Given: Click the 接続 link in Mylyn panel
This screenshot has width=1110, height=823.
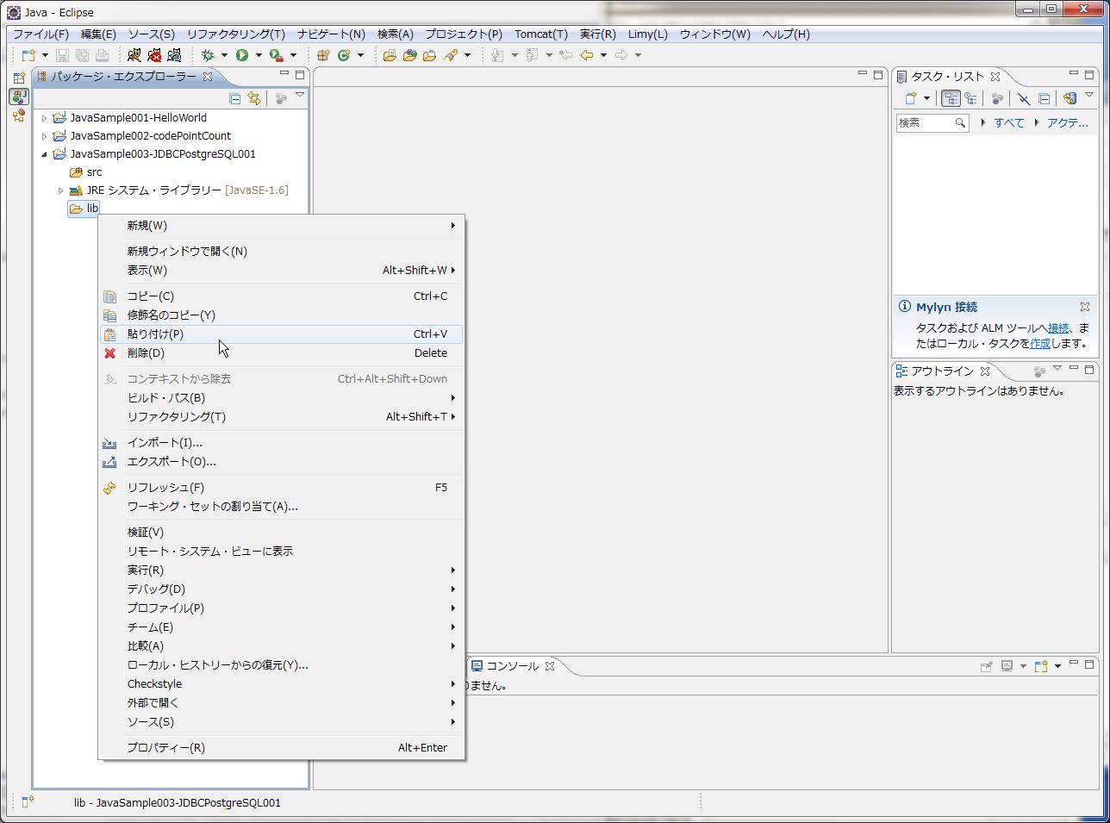Looking at the screenshot, I should point(1057,327).
